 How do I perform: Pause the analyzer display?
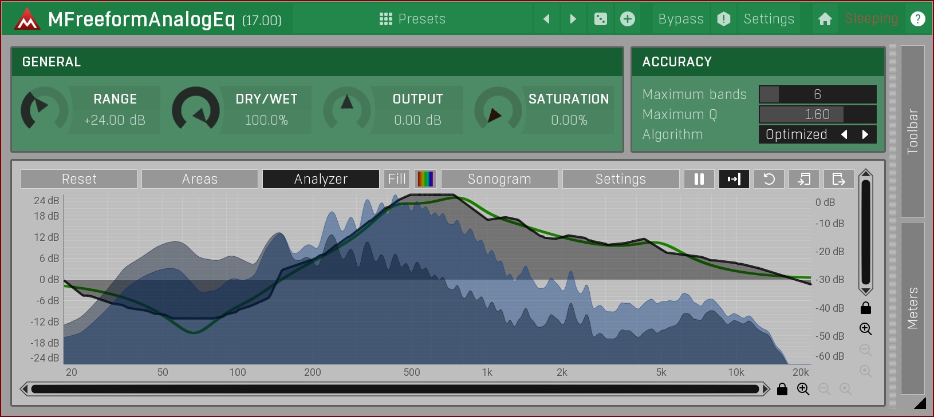click(699, 179)
